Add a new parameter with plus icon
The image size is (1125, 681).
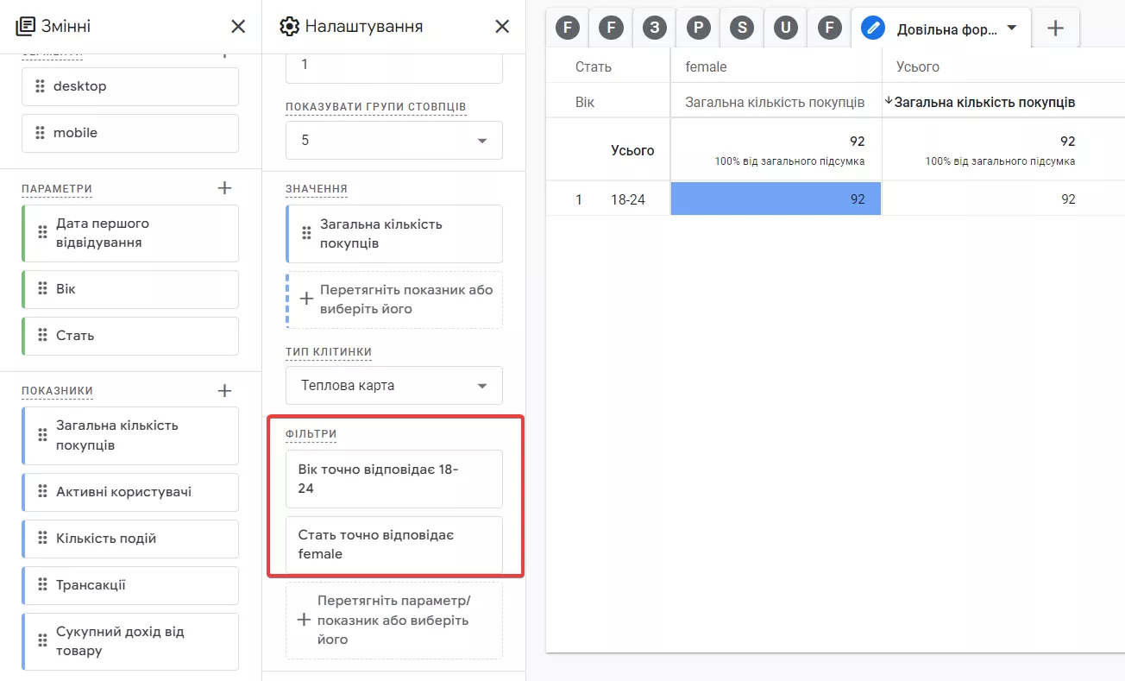click(224, 188)
